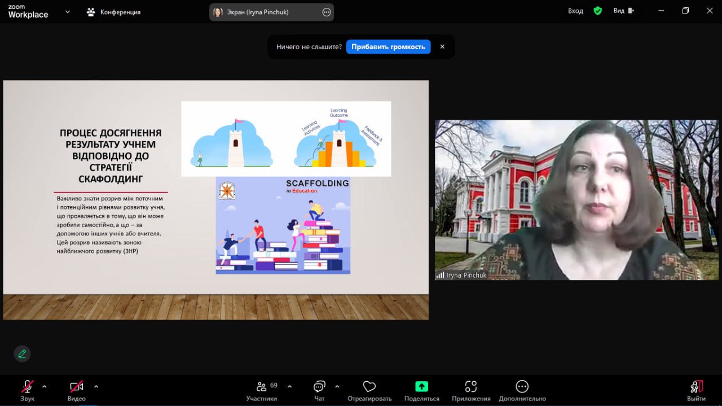Click the Вход sign-in link

tap(575, 11)
